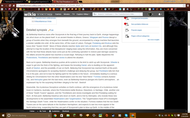The width and height of the screenshot is (190, 118).
Task: Click the Cortana microphone icon
Action: pos(49,115)
